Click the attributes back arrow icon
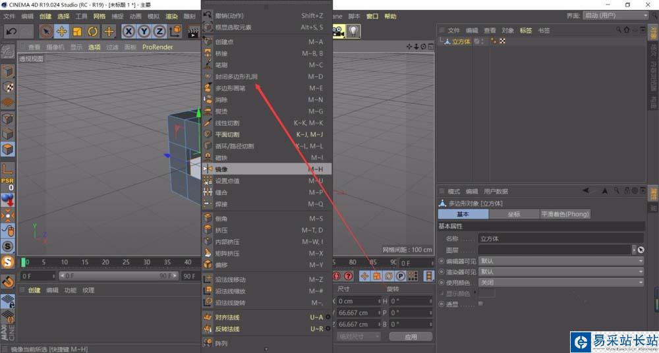Viewport: 659px width, 353px height. coord(587,191)
